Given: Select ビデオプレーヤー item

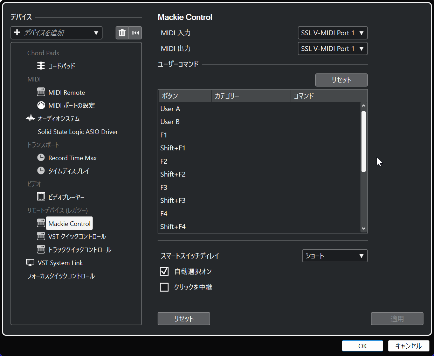Looking at the screenshot, I should (66, 197).
